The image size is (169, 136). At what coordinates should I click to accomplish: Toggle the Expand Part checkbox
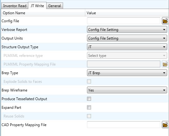pos(89,107)
